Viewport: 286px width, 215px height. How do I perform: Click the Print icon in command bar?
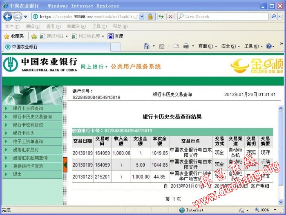click(x=186, y=46)
